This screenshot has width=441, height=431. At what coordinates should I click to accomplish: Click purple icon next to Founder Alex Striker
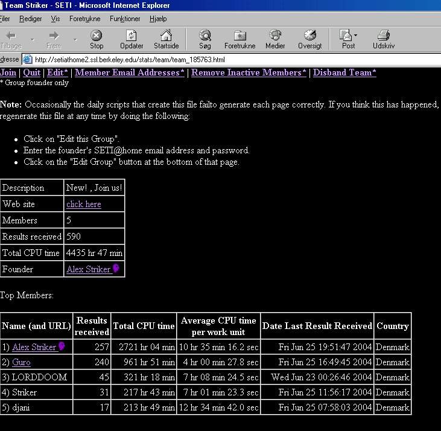[x=116, y=268]
